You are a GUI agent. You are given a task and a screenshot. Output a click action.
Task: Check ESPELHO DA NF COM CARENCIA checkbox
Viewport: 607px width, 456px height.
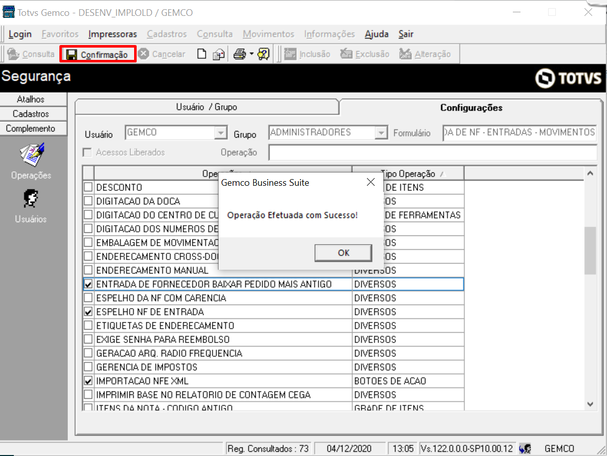(x=88, y=298)
